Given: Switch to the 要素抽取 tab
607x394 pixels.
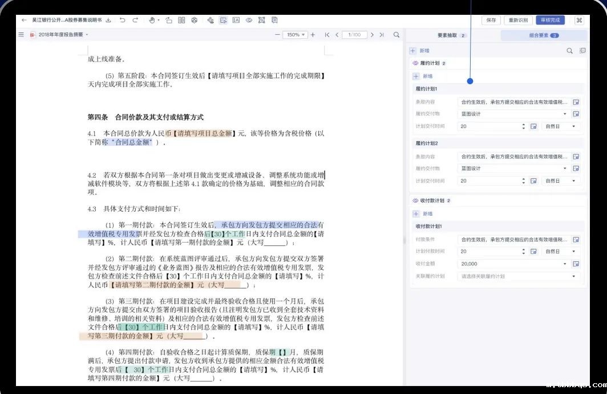Looking at the screenshot, I should [449, 35].
